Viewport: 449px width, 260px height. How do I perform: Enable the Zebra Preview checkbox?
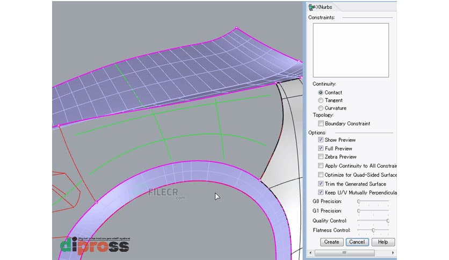click(x=321, y=157)
